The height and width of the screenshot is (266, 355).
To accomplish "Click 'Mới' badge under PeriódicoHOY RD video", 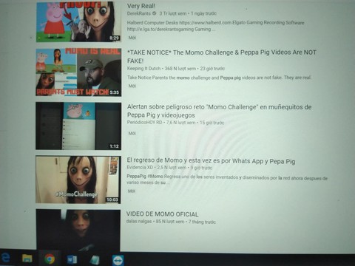I will point(132,133).
